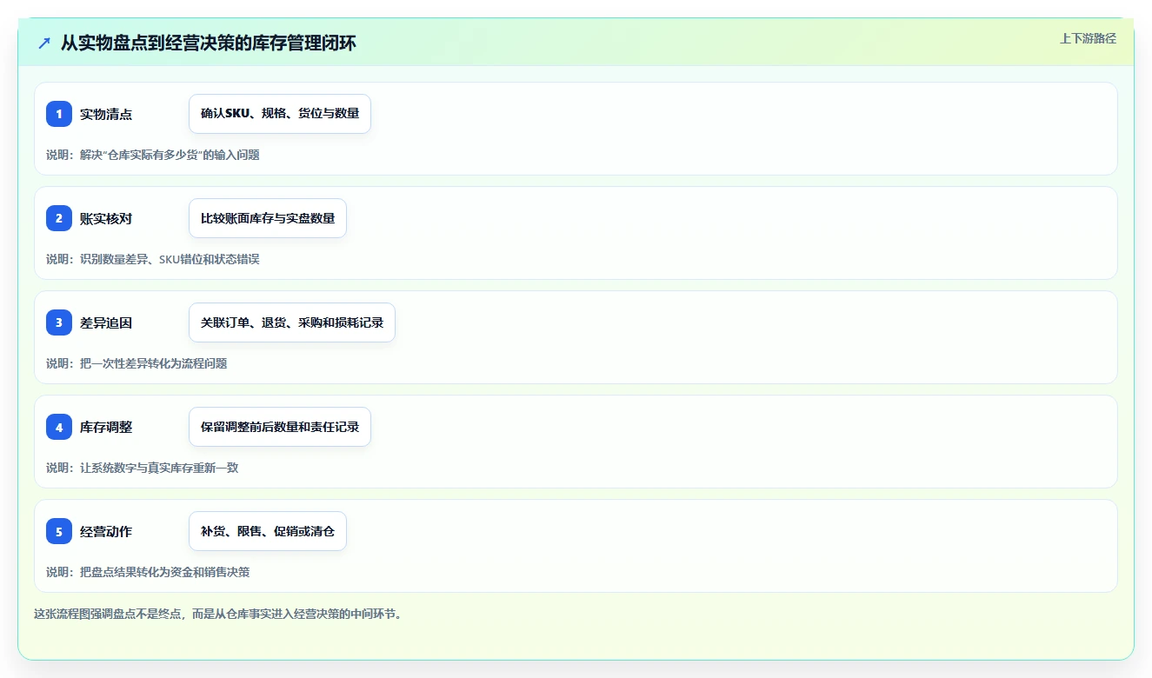Click the 库存调整 step title
The image size is (1152, 678).
pyautogui.click(x=106, y=427)
